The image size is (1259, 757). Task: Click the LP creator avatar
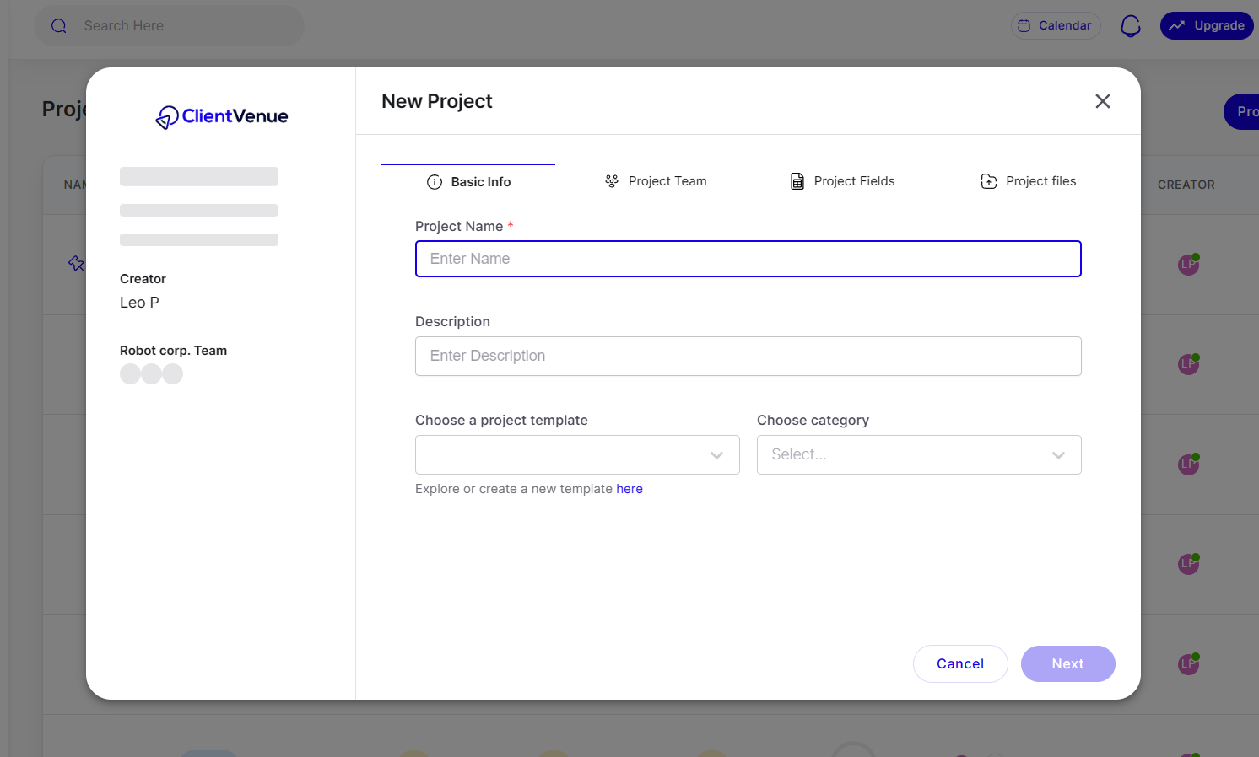pos(1187,264)
